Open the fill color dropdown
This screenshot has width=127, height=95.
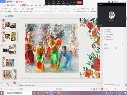(x=119, y=45)
